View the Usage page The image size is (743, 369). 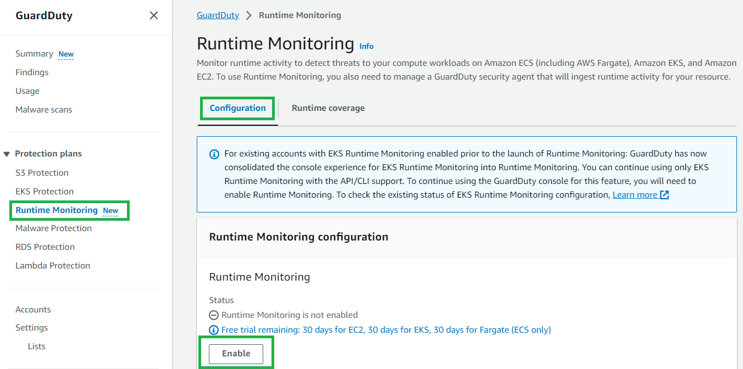27,91
